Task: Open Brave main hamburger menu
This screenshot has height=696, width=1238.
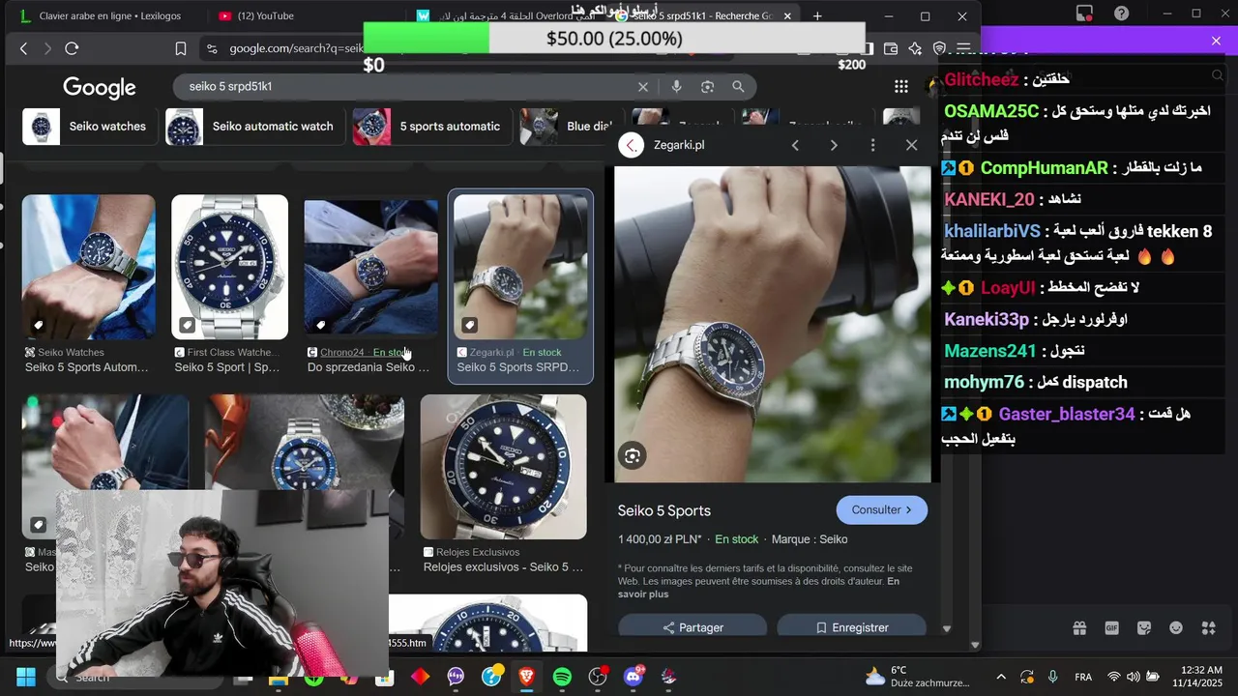Action: 963,48
